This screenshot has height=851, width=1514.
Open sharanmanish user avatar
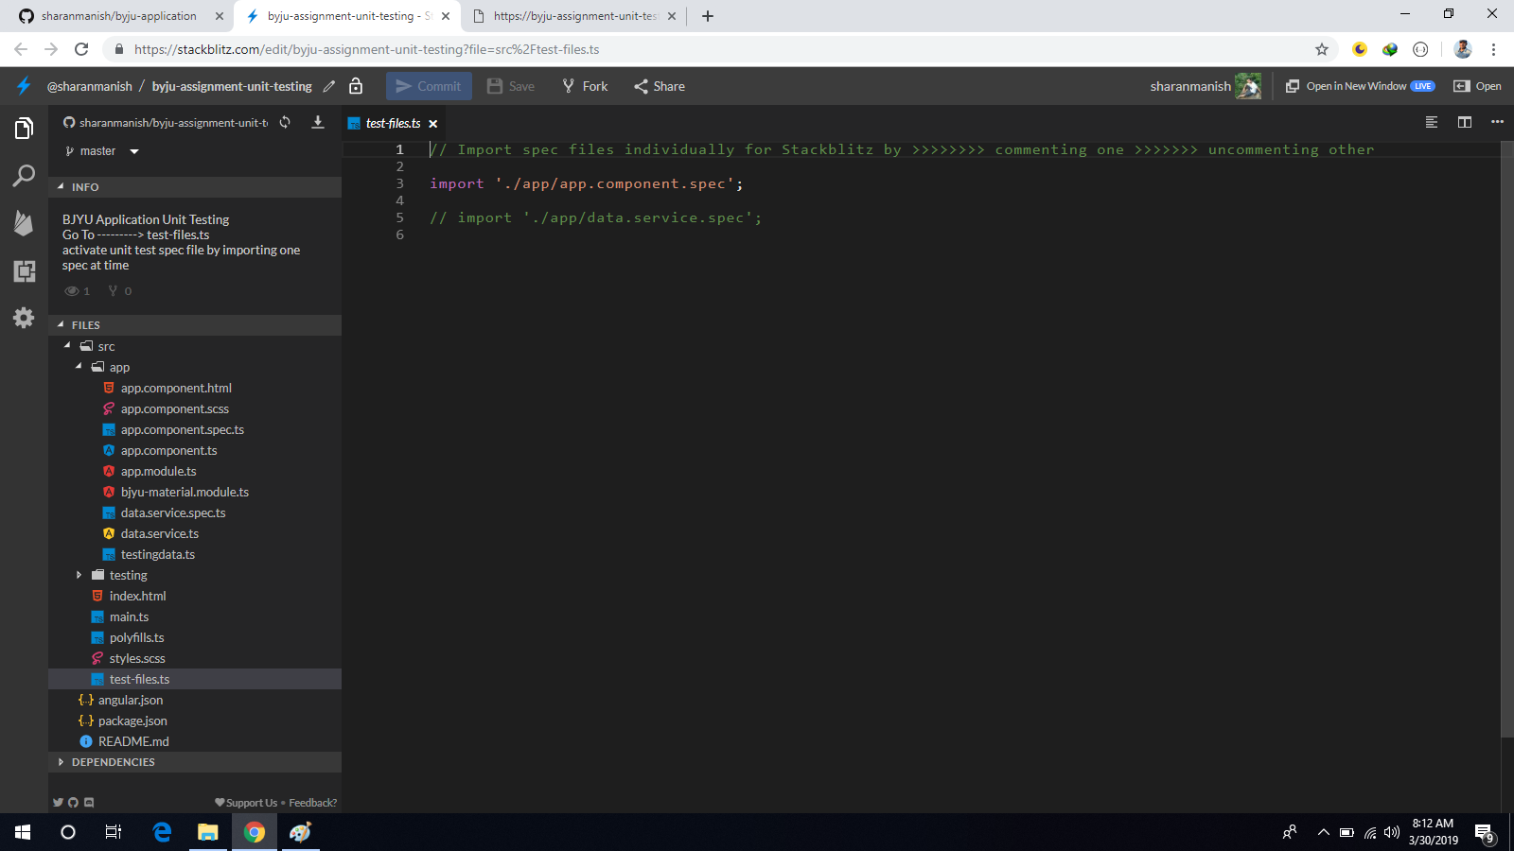tap(1248, 86)
